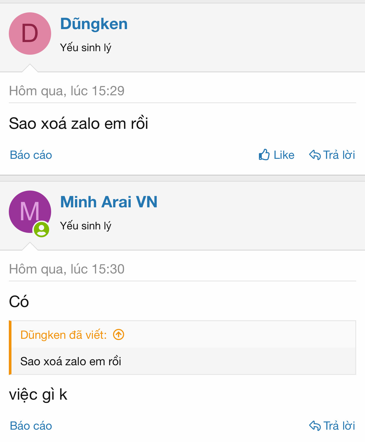
Task: Click Trả lời text on Dũngken's post
Action: pyautogui.click(x=339, y=155)
